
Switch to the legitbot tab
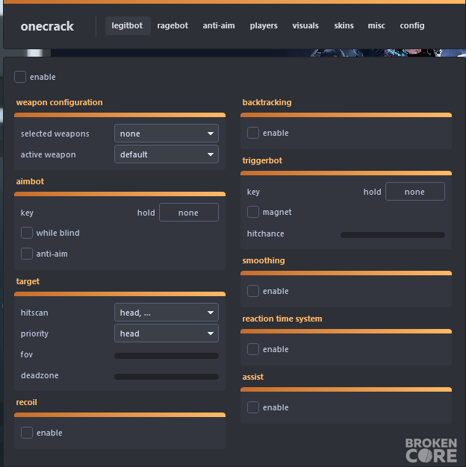pyautogui.click(x=128, y=25)
